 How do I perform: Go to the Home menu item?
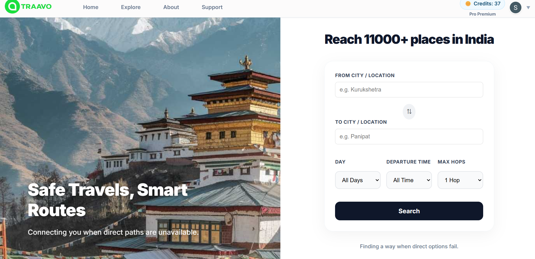(x=91, y=7)
